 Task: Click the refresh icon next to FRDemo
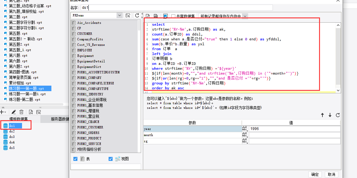click(x=137, y=15)
